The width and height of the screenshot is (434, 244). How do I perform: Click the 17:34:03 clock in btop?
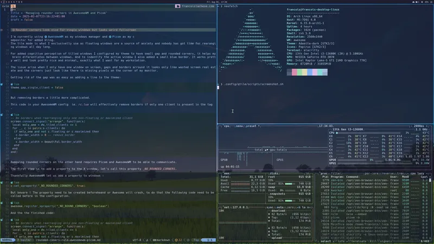[x=325, y=126]
